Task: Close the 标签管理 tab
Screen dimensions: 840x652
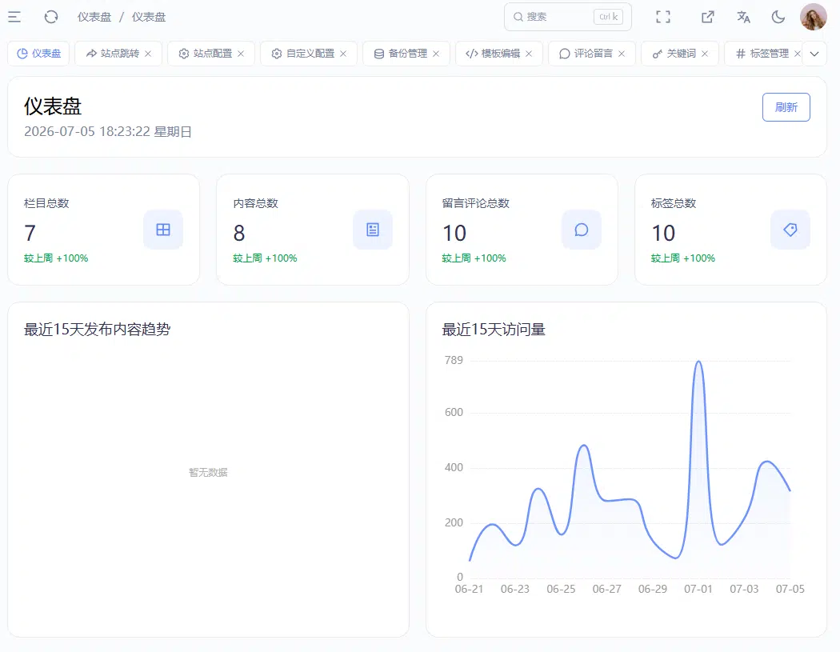Action: (x=797, y=54)
